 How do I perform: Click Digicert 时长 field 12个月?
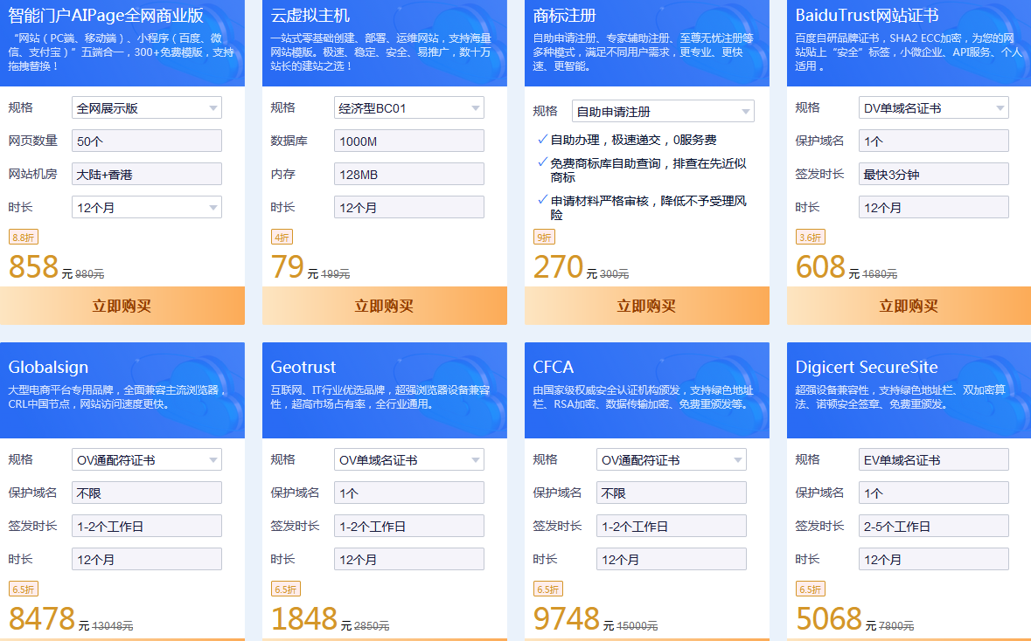click(934, 560)
